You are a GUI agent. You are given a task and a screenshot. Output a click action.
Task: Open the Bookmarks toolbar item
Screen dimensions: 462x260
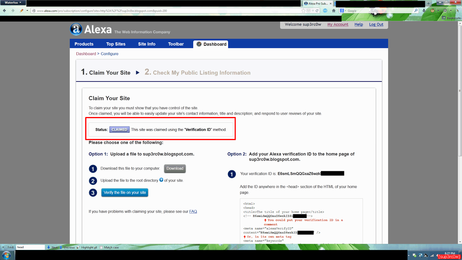(452, 18)
